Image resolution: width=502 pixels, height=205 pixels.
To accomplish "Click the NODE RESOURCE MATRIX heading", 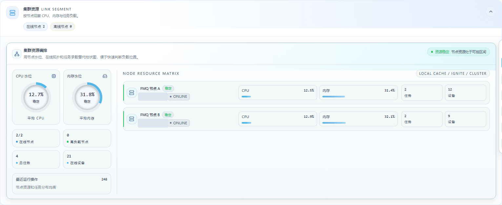I will click(x=151, y=73).
